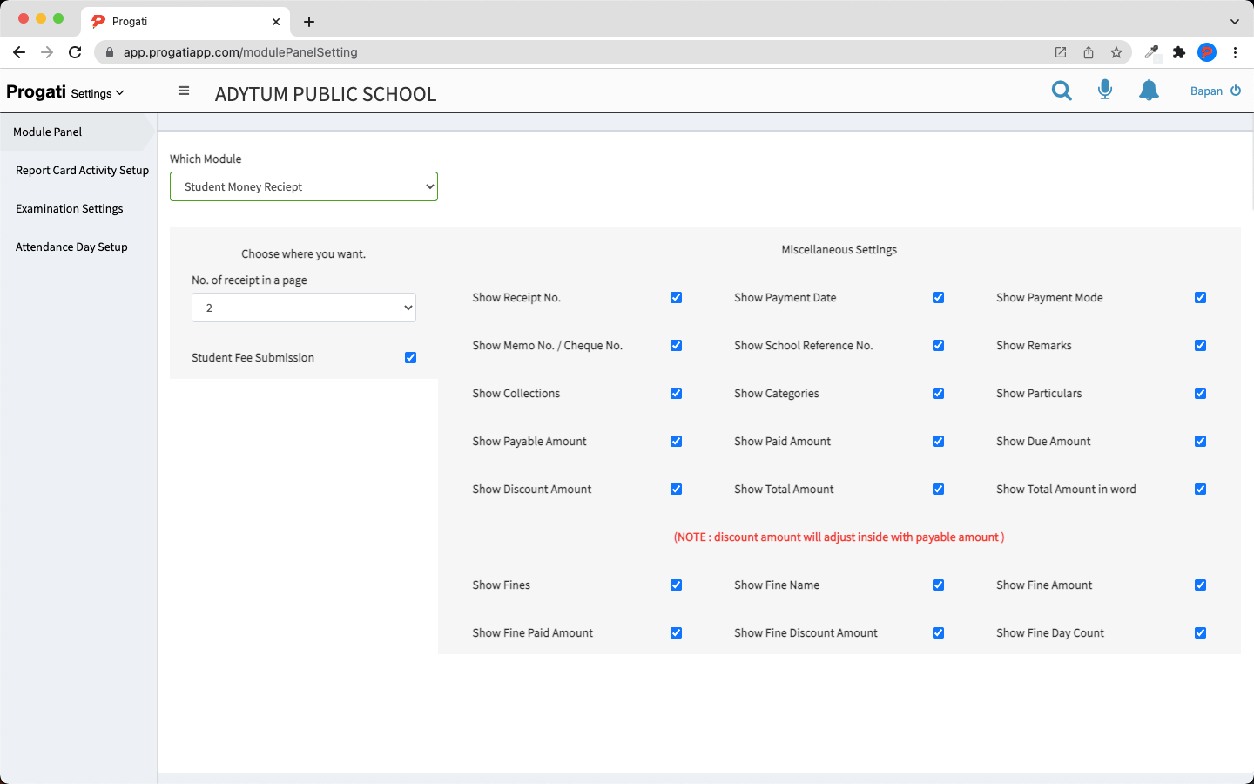Image resolution: width=1254 pixels, height=784 pixels.
Task: Open Report Card Activity Setup
Action: 82,170
